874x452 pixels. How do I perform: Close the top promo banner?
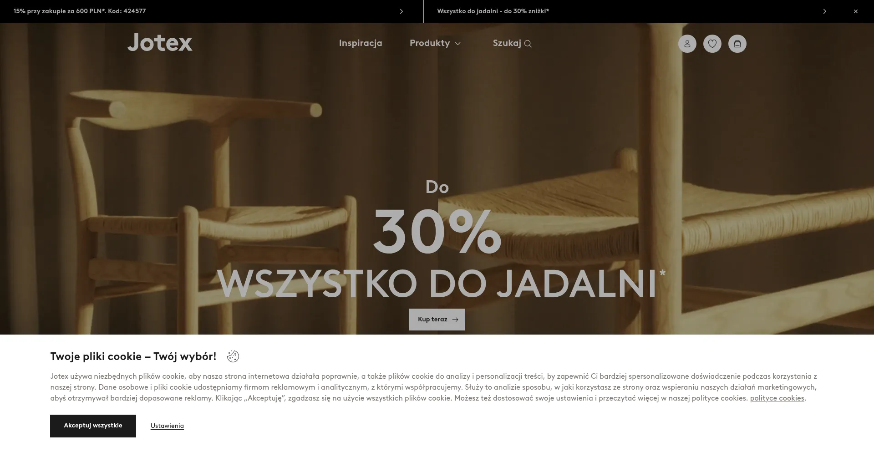click(x=856, y=11)
